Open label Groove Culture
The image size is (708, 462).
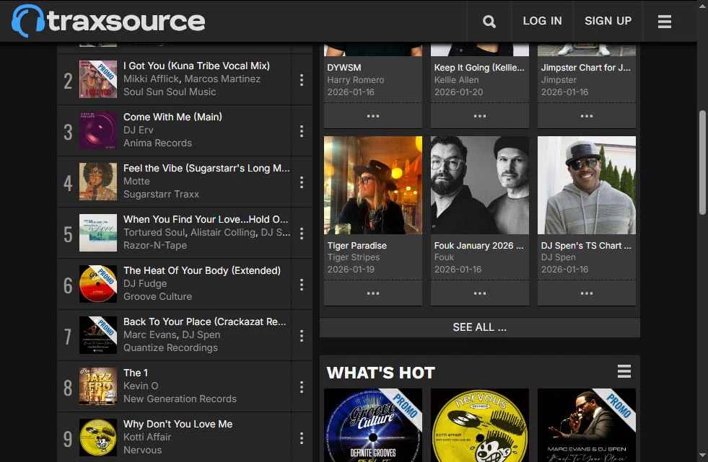click(x=157, y=296)
